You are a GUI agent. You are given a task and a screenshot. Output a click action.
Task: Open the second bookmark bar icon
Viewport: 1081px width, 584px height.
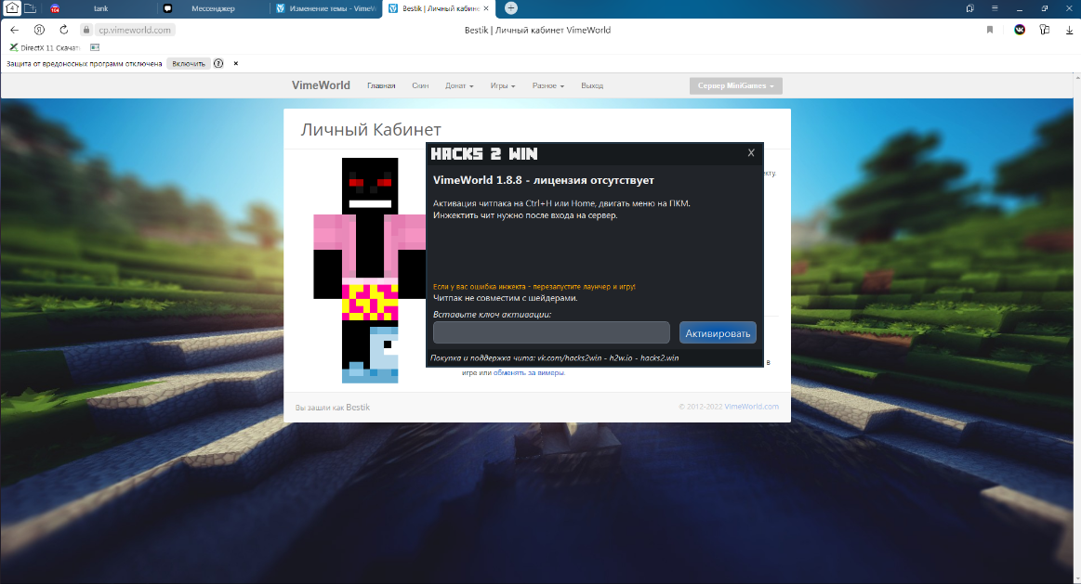coord(95,47)
